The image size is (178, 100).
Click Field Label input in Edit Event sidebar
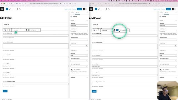click(x=79, y=26)
